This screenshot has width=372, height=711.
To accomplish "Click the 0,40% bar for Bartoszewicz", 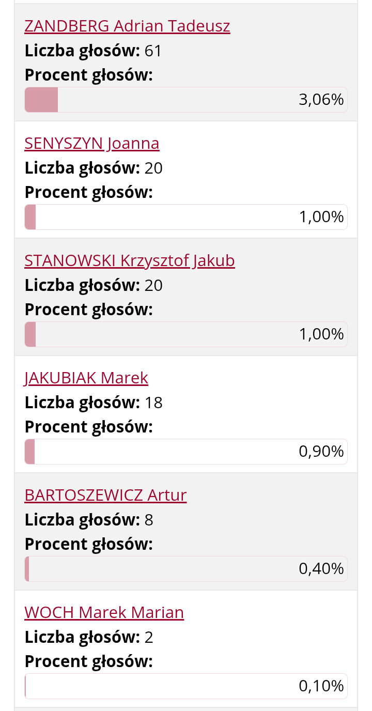I will pyautogui.click(x=186, y=569).
